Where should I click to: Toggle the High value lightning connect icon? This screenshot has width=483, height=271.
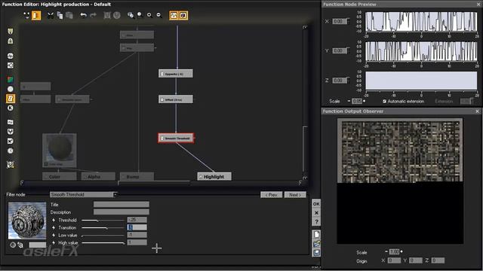pyautogui.click(x=54, y=242)
